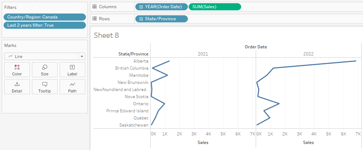Select the 2021 column header
This screenshot has height=150, width=363.
[203, 54]
